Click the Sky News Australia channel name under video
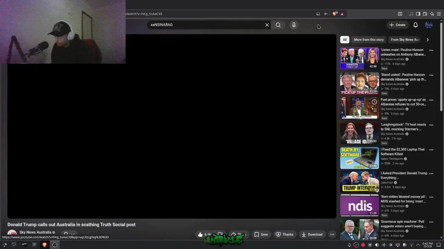 tap(35, 232)
